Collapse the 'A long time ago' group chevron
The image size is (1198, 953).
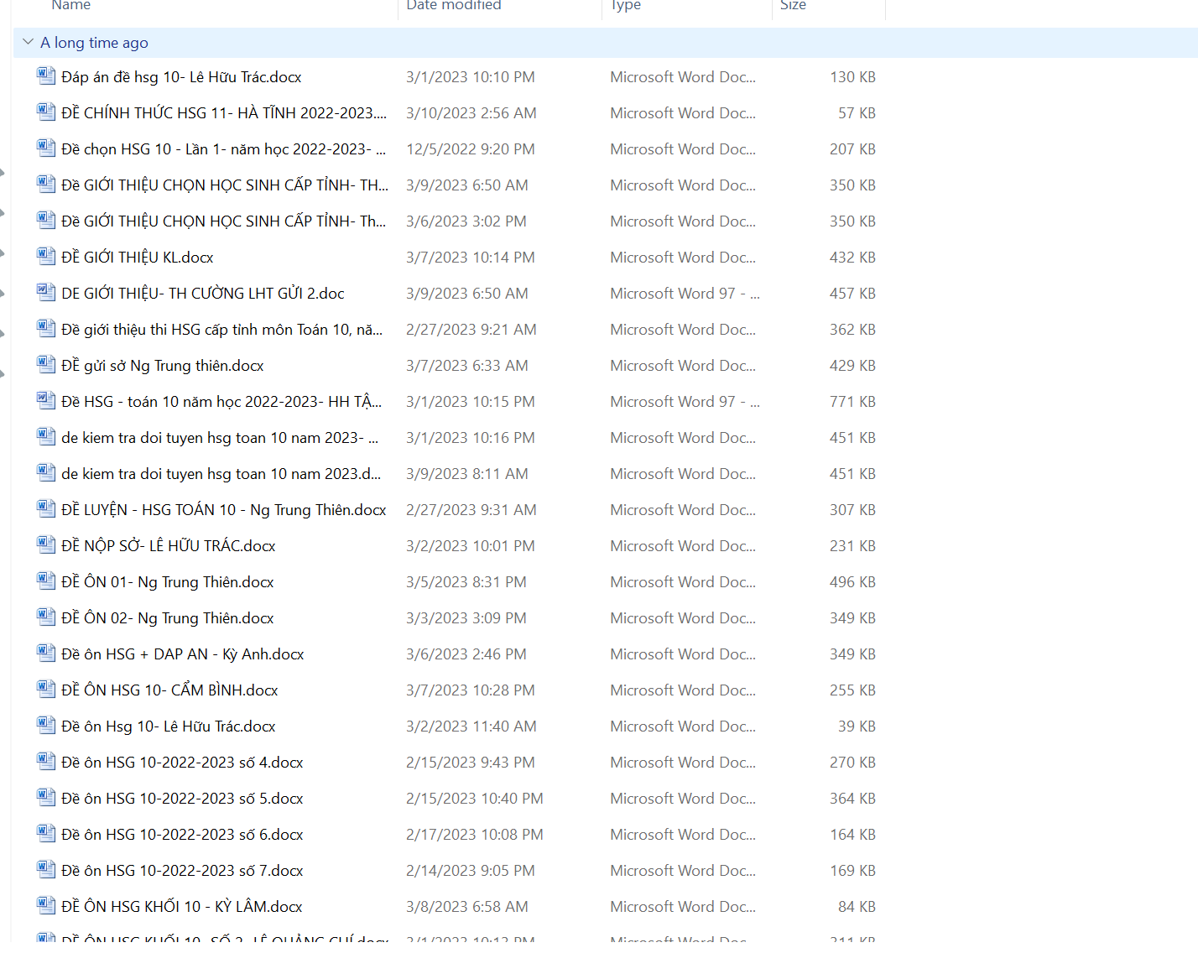point(28,42)
